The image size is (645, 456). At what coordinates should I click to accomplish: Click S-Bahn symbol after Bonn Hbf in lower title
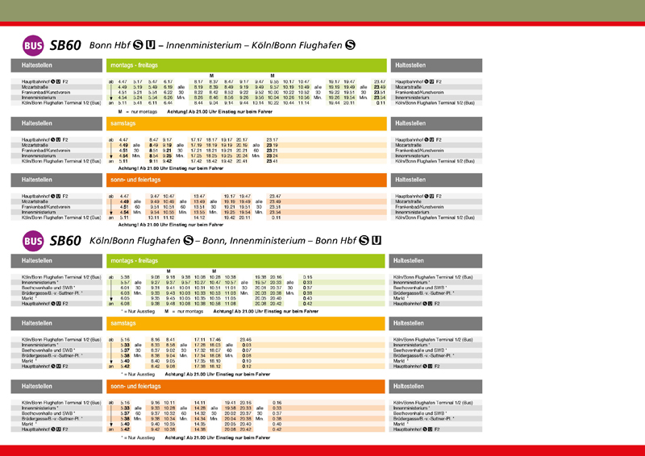364,239
